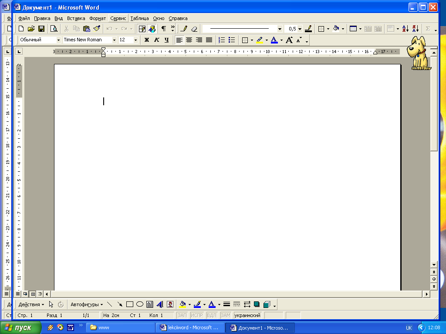Apply a bulleted list
Screen dimensions: 446x334
pyautogui.click(x=232, y=40)
